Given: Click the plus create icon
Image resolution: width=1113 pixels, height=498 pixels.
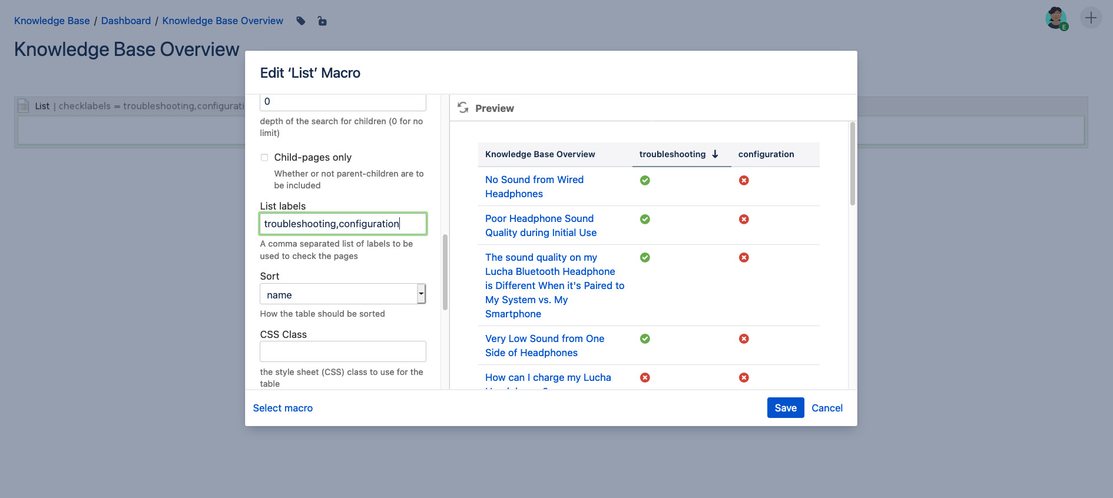Looking at the screenshot, I should 1091,18.
